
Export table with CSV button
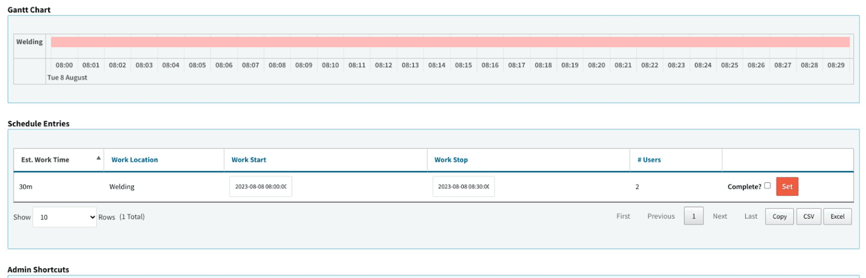point(809,216)
